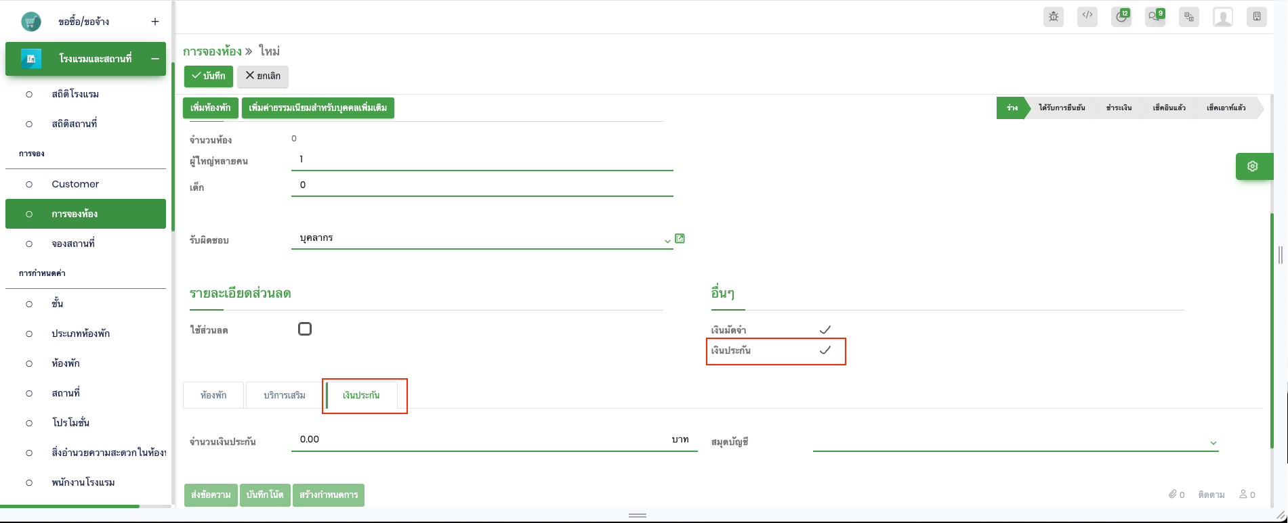This screenshot has height=523, width=1288.
Task: Open activities clock icon with 12 badge
Action: tap(1121, 17)
